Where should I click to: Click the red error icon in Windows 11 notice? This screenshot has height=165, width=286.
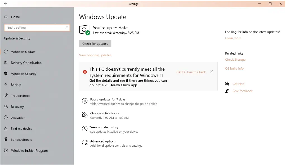tap(85, 72)
